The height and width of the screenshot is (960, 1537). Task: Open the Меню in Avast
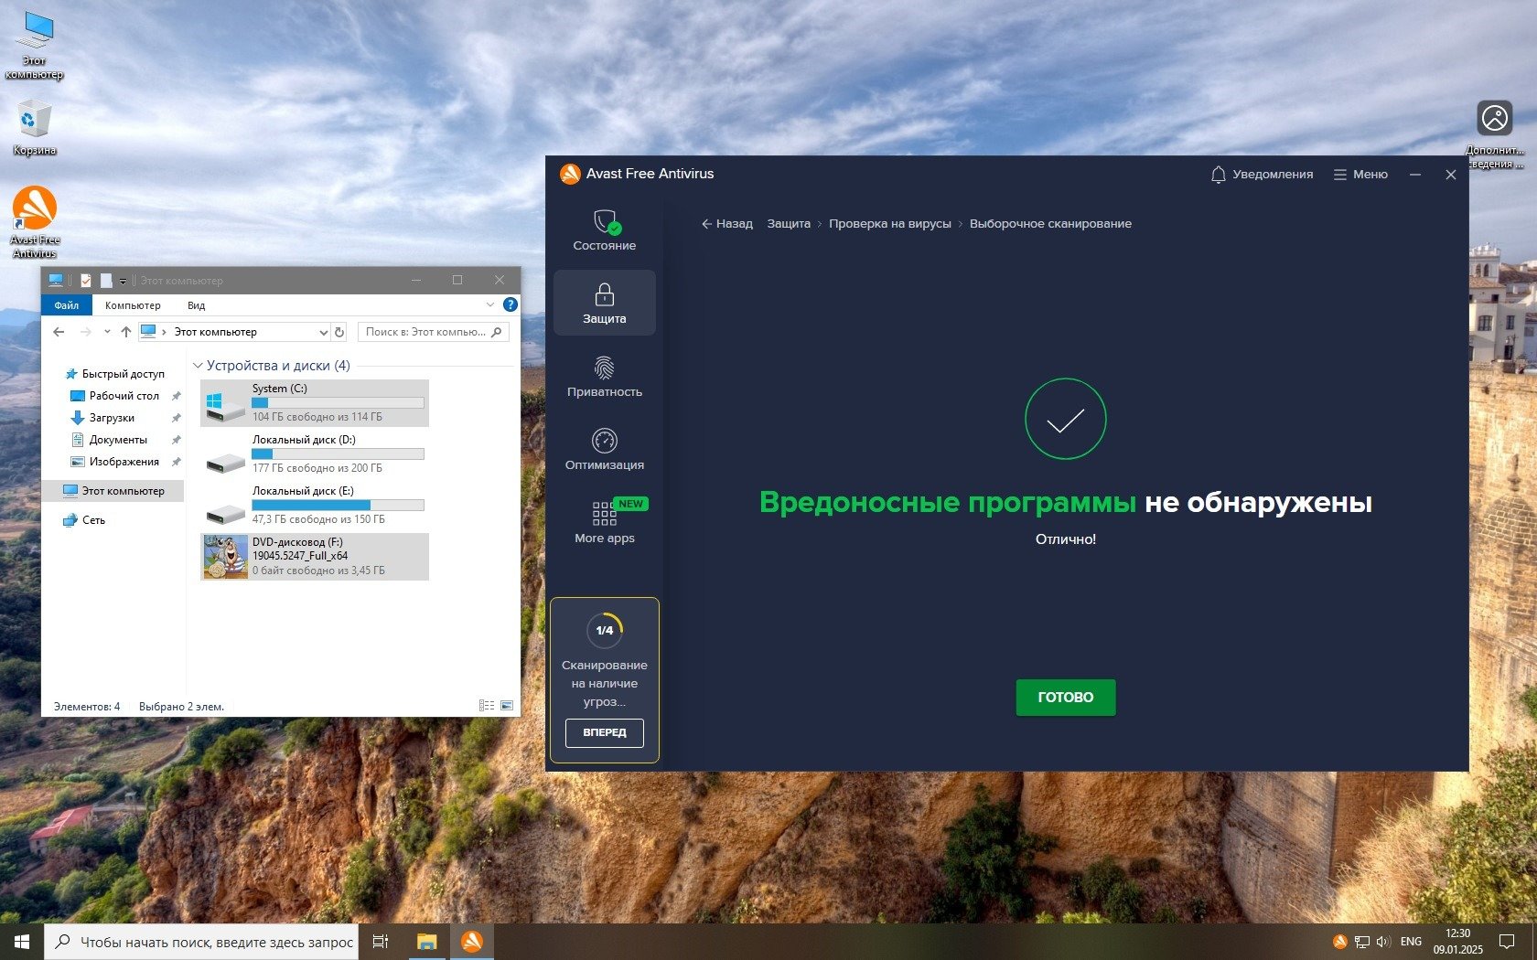[x=1360, y=175]
